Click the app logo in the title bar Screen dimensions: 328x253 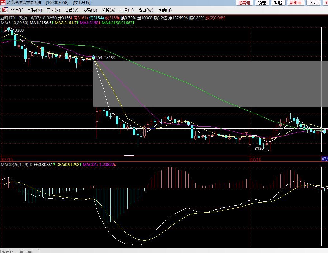pyautogui.click(x=3, y=3)
